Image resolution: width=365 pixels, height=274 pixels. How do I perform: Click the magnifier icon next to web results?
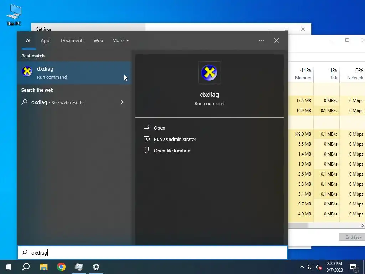(24, 102)
